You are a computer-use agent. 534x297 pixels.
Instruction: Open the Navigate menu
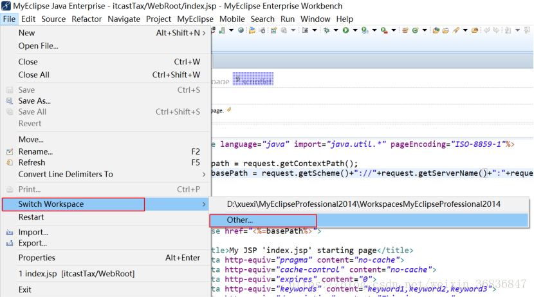[124, 19]
